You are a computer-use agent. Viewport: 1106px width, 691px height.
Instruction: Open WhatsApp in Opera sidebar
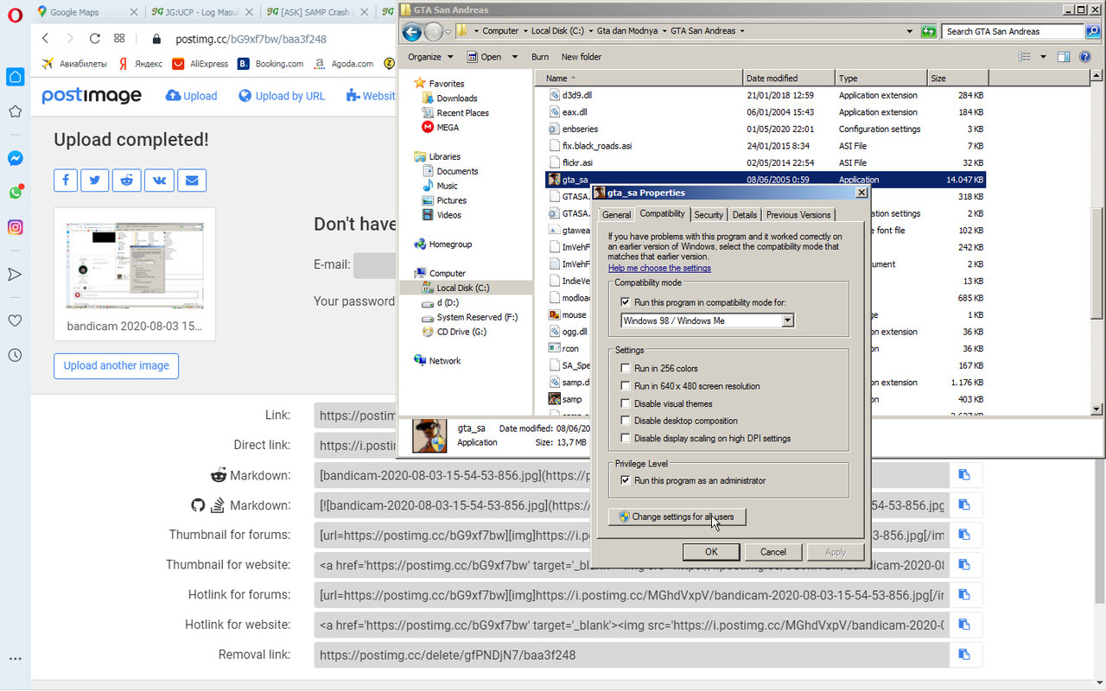tap(15, 193)
